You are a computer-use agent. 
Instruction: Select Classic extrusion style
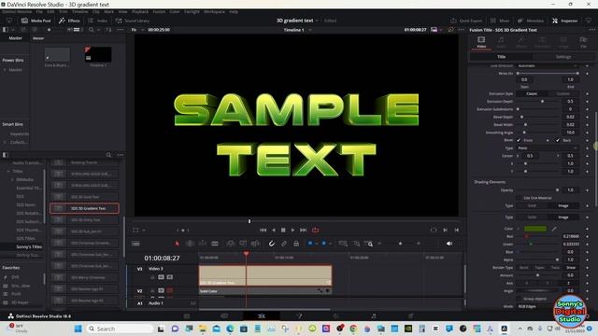click(532, 93)
